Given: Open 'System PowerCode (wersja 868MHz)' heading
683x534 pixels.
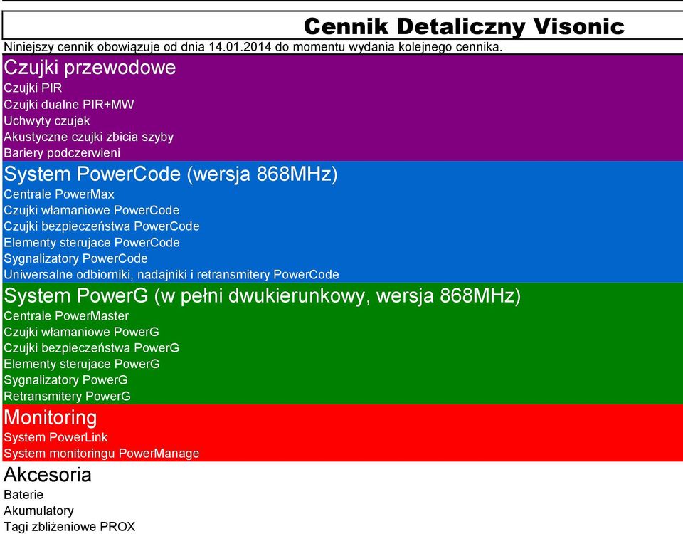Looking at the screenshot, I should (170, 174).
